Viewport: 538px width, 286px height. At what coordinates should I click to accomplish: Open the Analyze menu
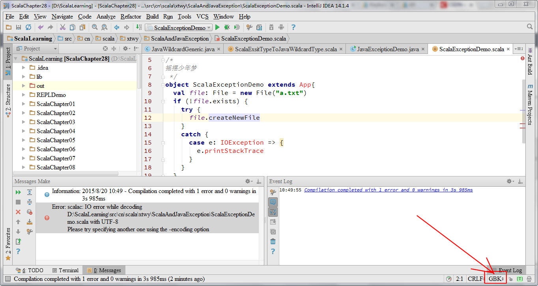(106, 17)
